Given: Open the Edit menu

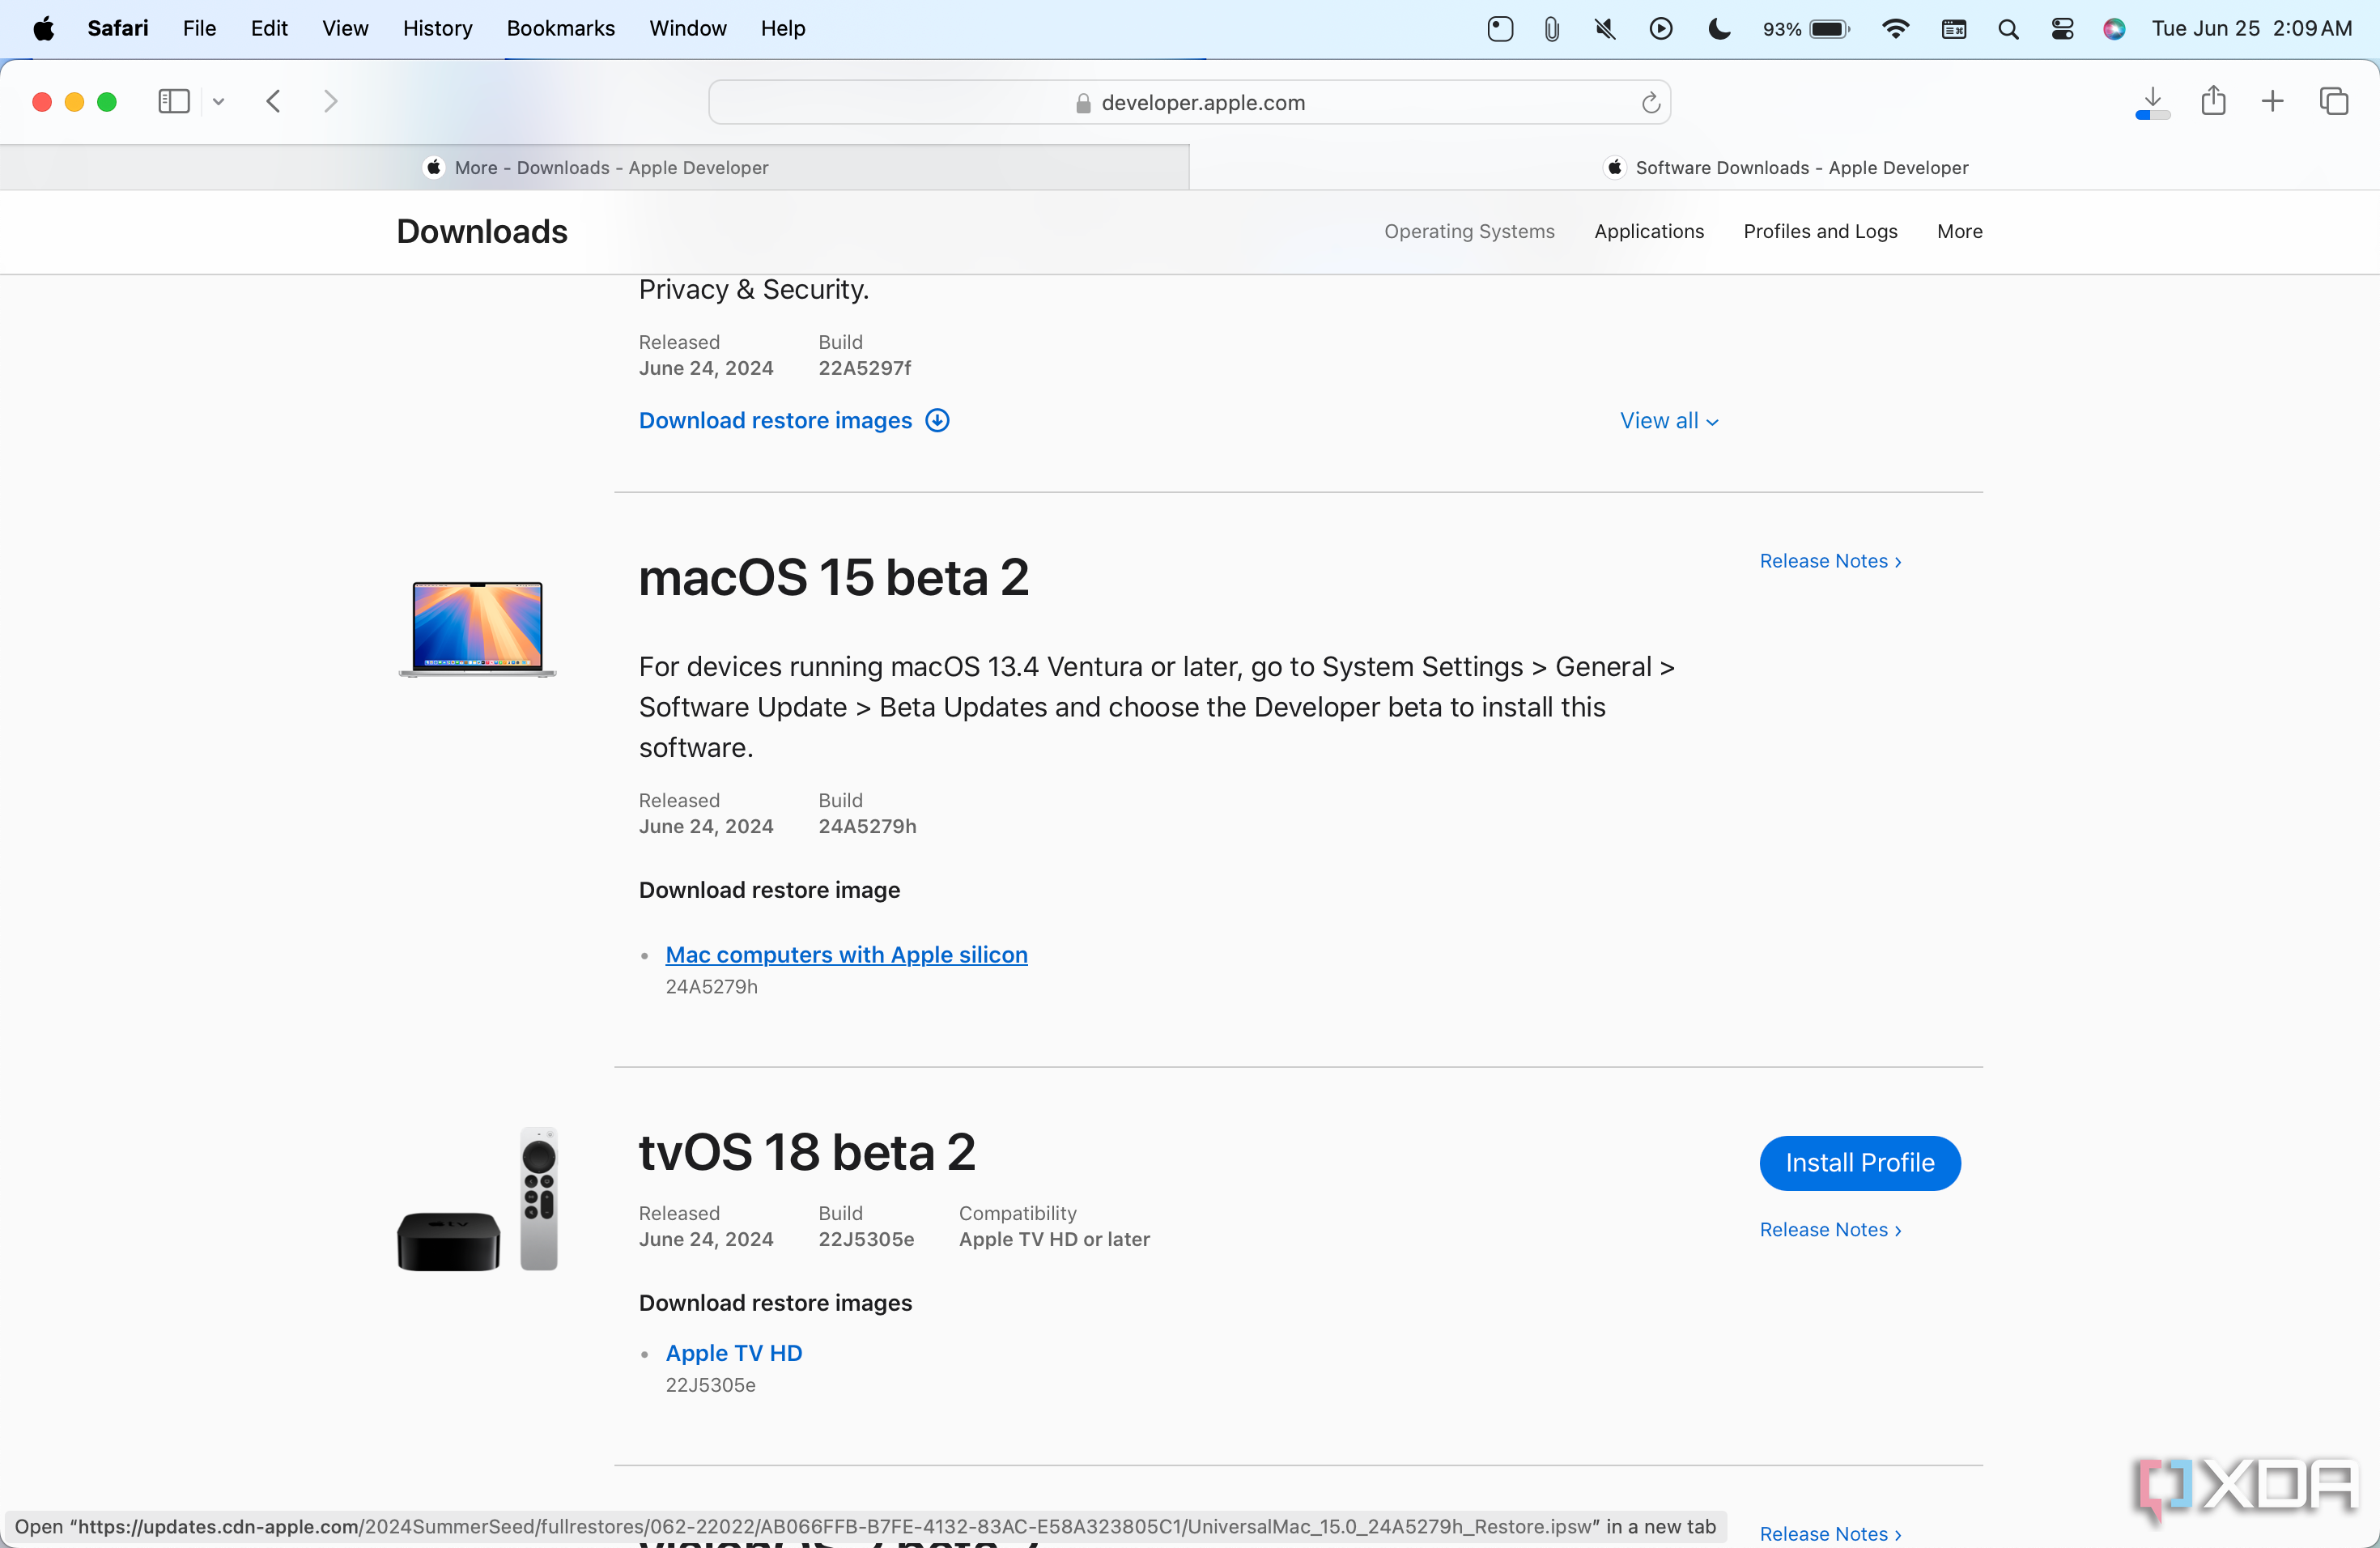Looking at the screenshot, I should coord(269,28).
